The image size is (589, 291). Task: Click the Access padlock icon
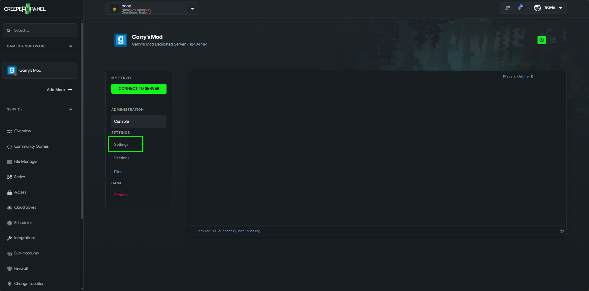pos(10,193)
